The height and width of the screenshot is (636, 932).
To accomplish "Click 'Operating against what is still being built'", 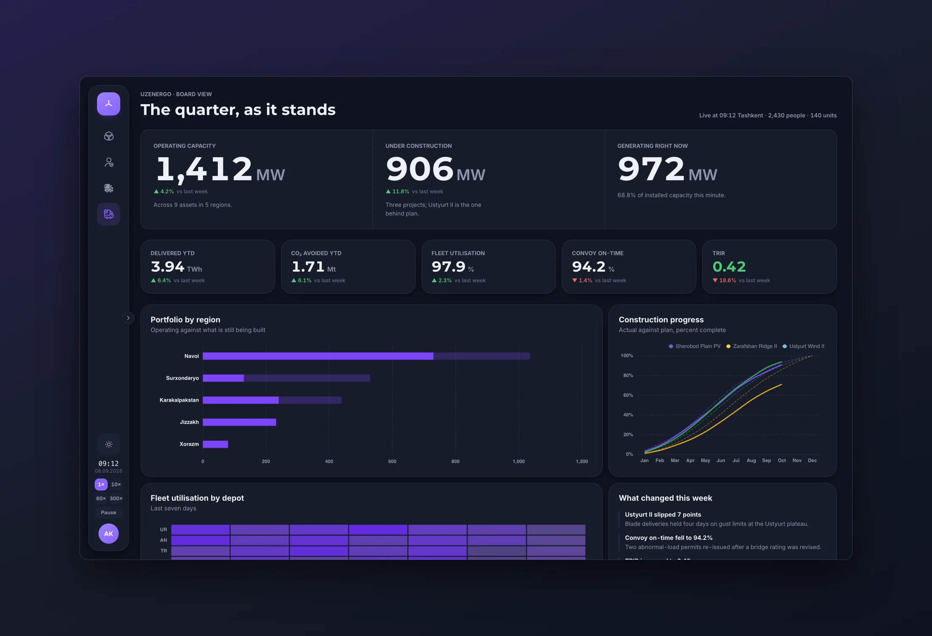I will click(x=208, y=330).
